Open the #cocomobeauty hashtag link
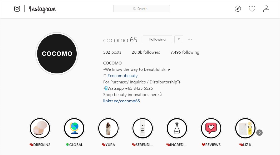This screenshot has width=280, height=155. point(122,76)
